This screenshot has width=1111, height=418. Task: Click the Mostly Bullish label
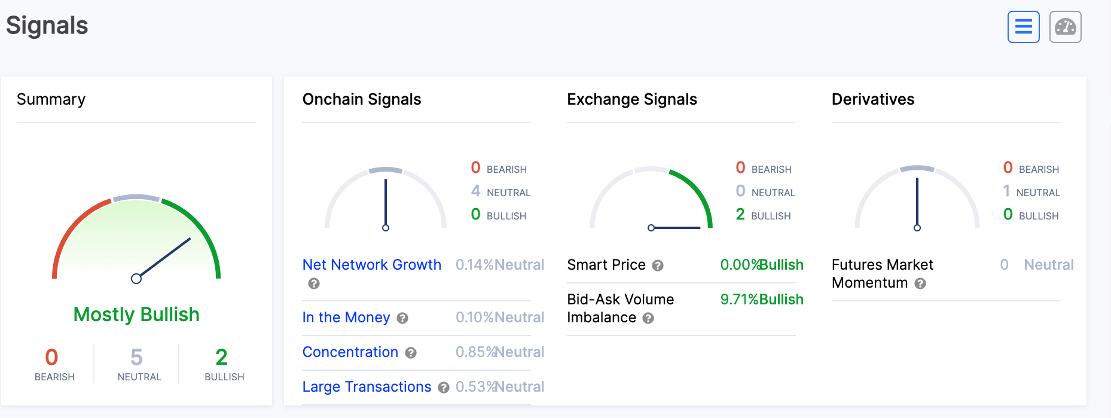[x=136, y=315]
